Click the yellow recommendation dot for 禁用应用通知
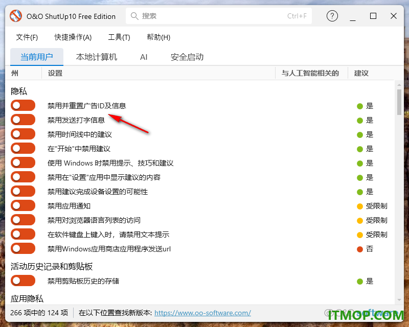 coord(360,206)
